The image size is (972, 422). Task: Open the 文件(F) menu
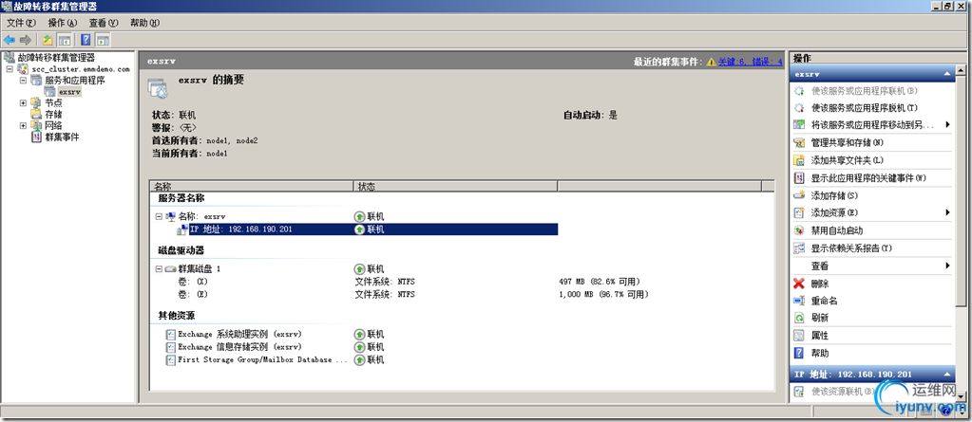point(21,23)
